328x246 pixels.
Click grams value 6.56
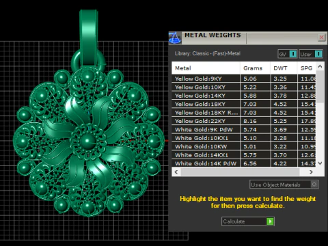tap(250, 163)
